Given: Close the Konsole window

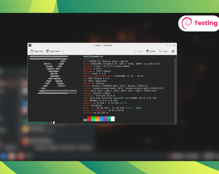Looking at the screenshot, I should 175,45.
